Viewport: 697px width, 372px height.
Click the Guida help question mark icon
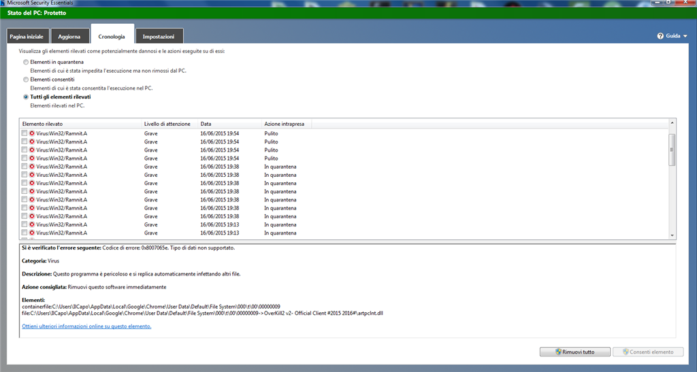click(660, 36)
